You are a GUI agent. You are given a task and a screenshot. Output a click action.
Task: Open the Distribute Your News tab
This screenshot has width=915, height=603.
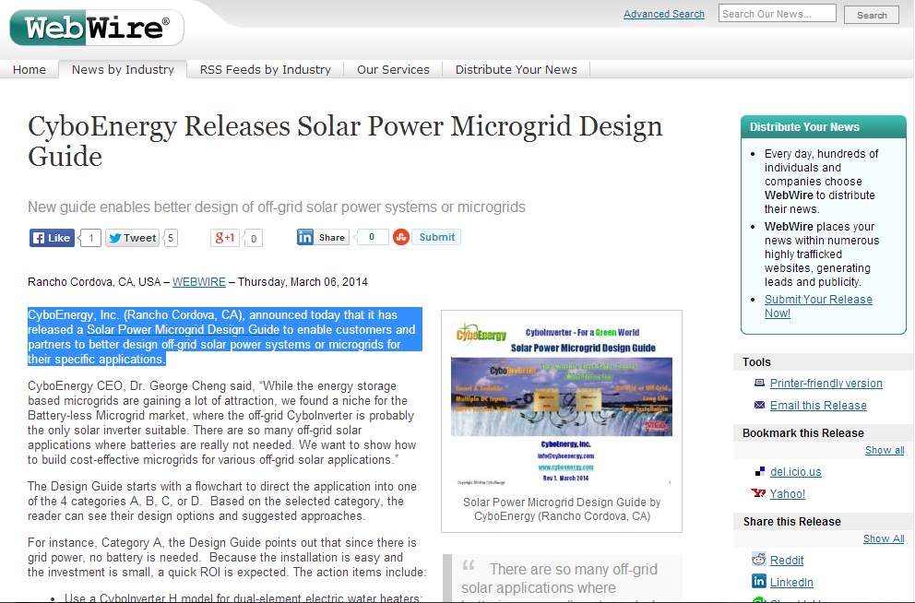tap(516, 70)
